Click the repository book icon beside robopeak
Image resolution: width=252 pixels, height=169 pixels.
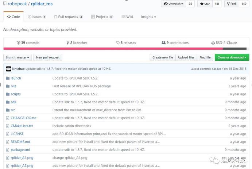(x=5, y=4)
